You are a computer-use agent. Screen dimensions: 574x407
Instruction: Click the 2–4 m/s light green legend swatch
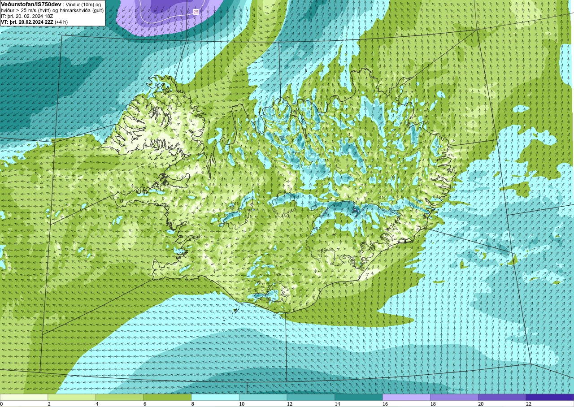72,397
